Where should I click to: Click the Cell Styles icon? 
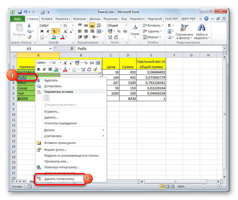(135, 30)
